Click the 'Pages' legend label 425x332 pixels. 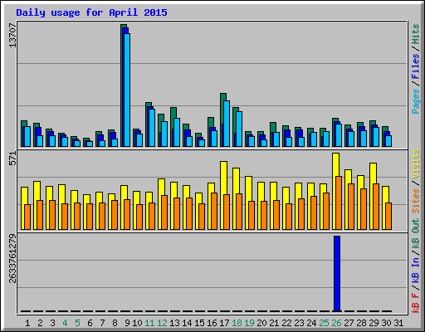415,101
